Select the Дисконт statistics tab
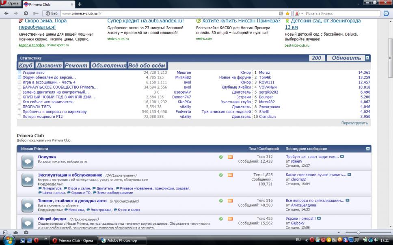The height and width of the screenshot is (245, 393). [49, 66]
